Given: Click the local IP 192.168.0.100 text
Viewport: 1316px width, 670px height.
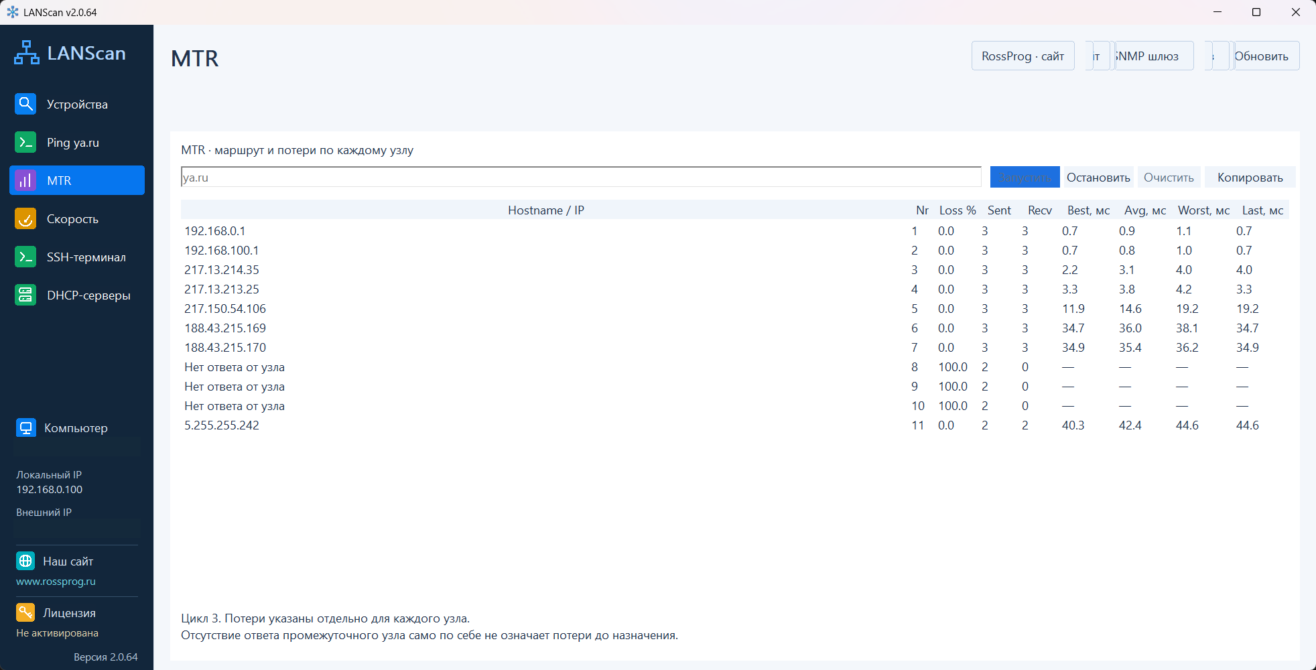Looking at the screenshot, I should 50,490.
